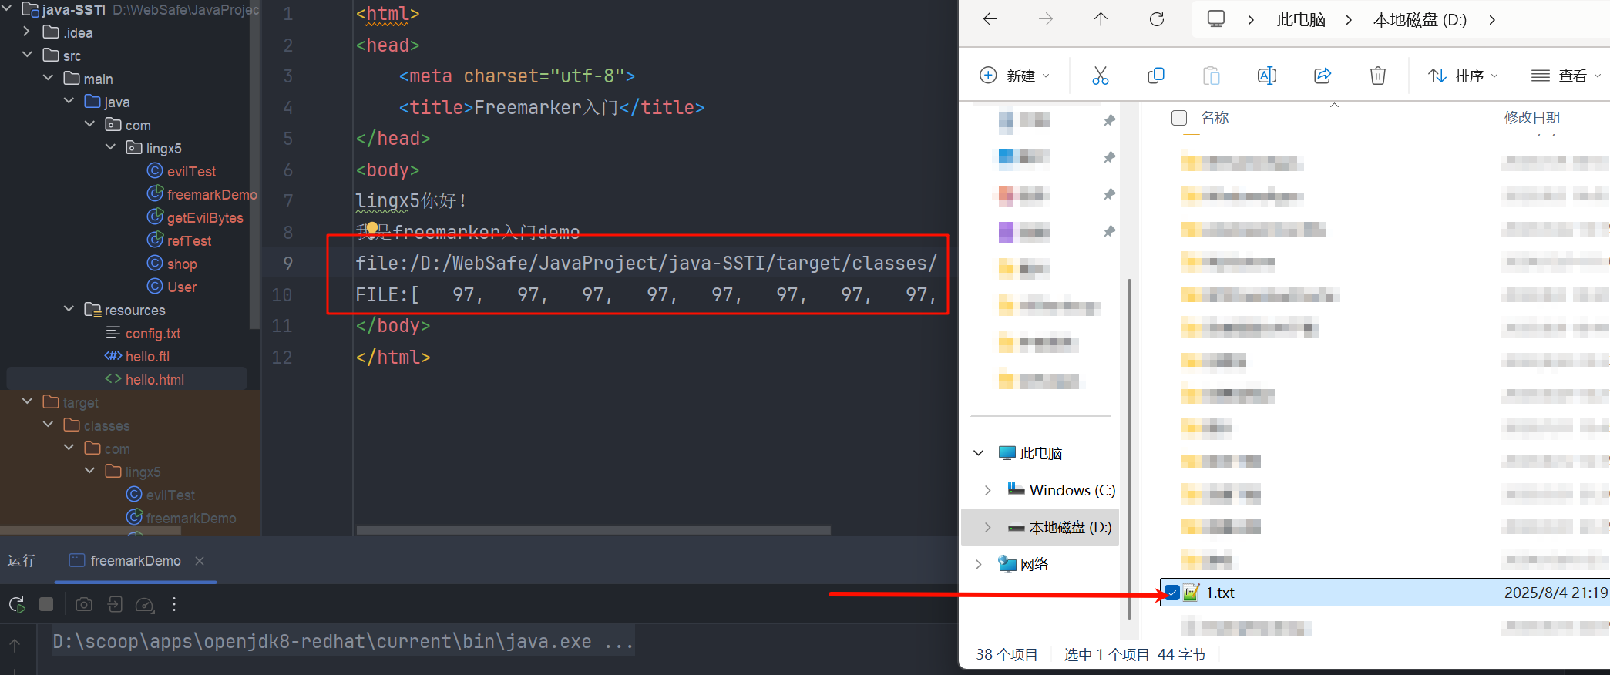The image size is (1610, 675).
Task: Expand 本地磁盘 (D:) in navigation pane
Action: point(987,527)
